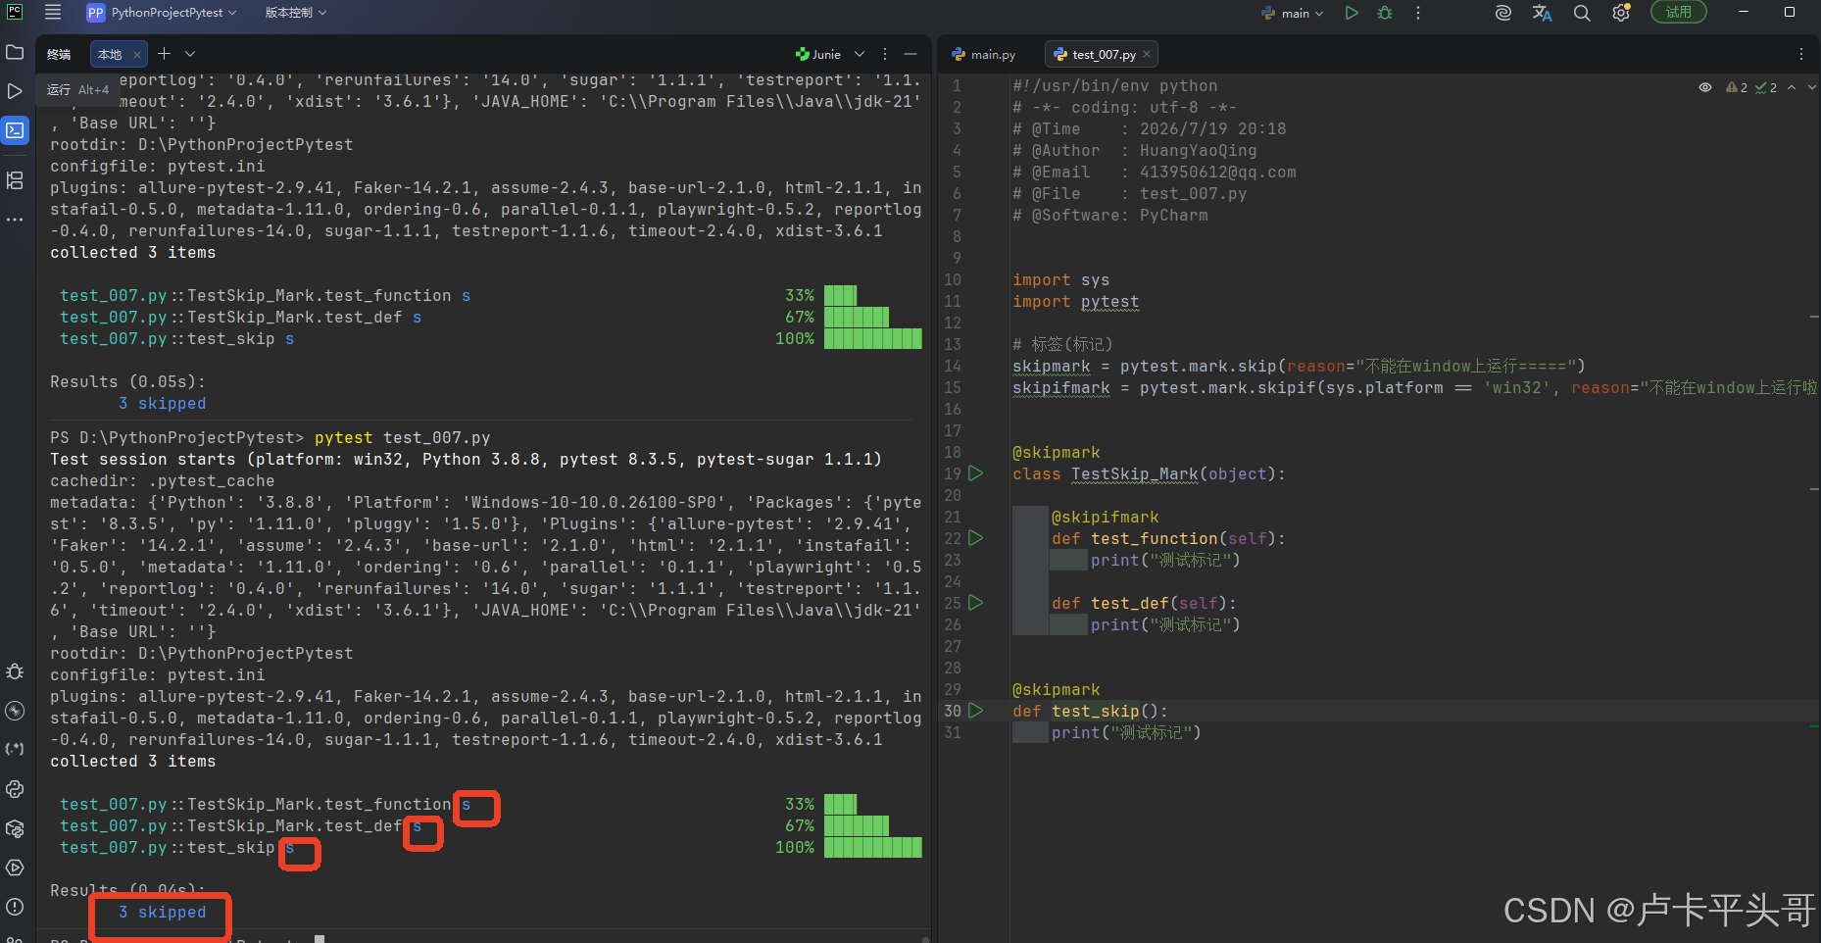Run test_def from gutter arrow
Image resolution: width=1821 pixels, height=943 pixels.
point(976,603)
